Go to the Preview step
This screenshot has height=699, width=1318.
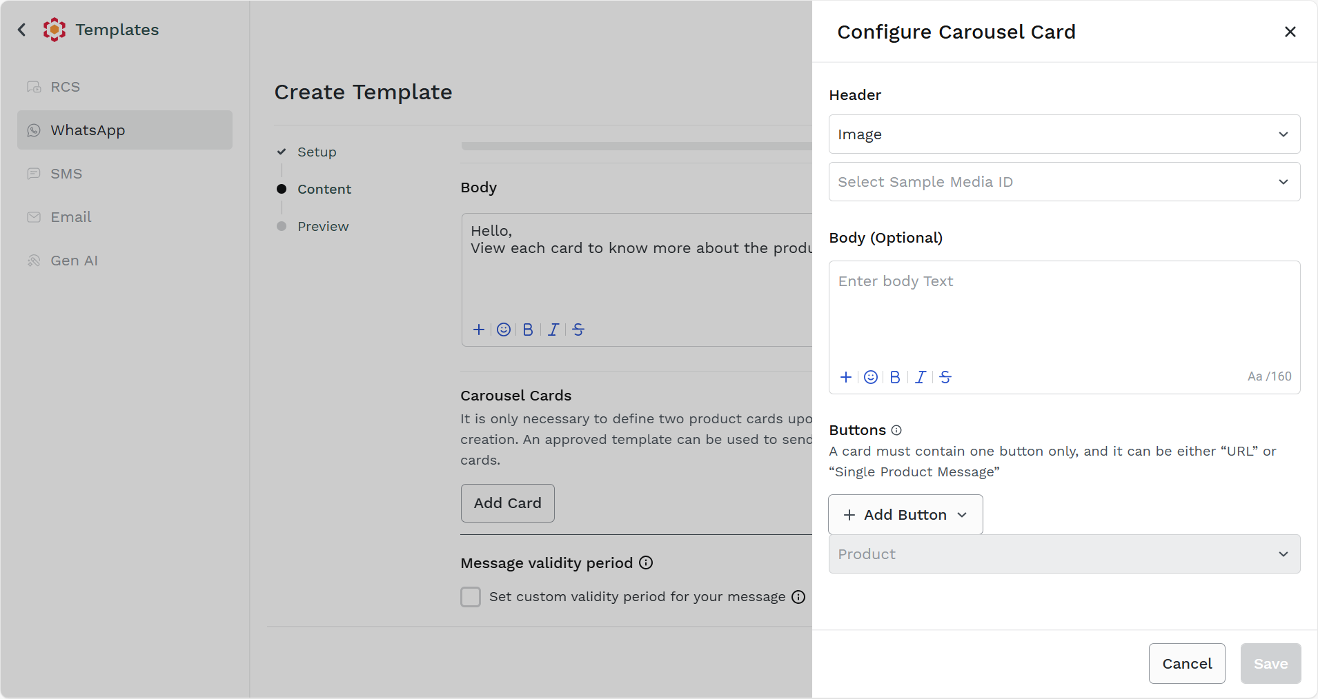pyautogui.click(x=323, y=226)
